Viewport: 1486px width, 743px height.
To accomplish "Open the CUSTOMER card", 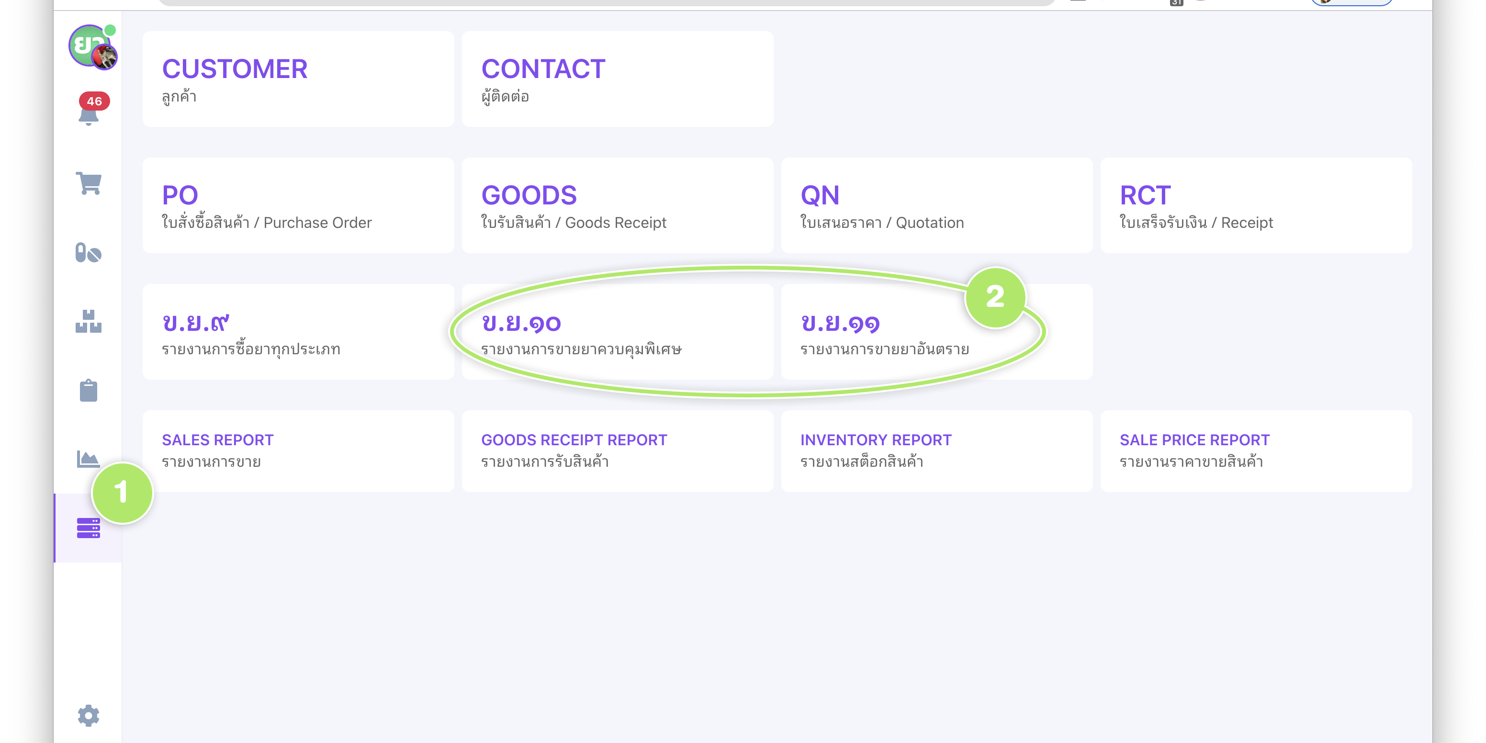I will coord(298,79).
